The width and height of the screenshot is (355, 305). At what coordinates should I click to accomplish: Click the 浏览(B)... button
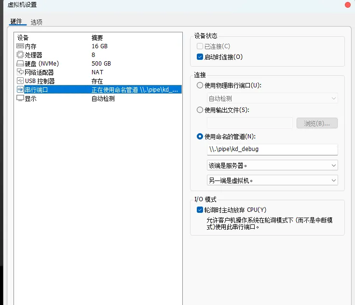pyautogui.click(x=317, y=123)
